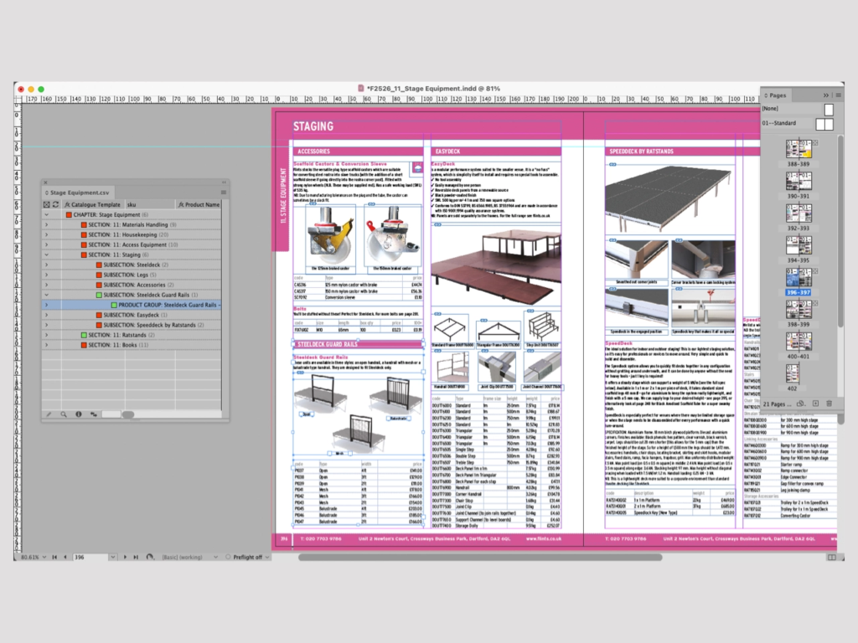Click the link arrows icon in data panel footer
Image resolution: width=858 pixels, height=643 pixels.
point(94,414)
